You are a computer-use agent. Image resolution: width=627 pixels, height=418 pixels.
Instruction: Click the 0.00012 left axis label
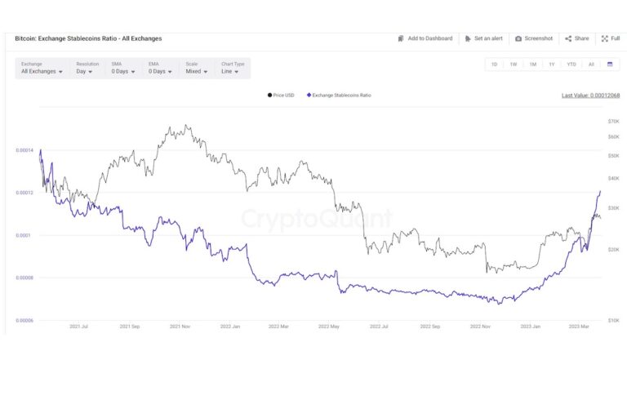[x=24, y=193]
